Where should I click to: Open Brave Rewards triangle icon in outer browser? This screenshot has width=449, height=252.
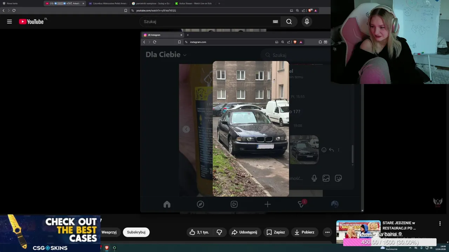point(316,10)
